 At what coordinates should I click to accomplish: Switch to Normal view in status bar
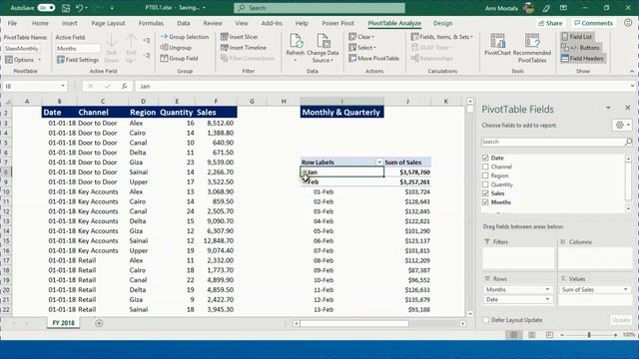click(x=513, y=335)
